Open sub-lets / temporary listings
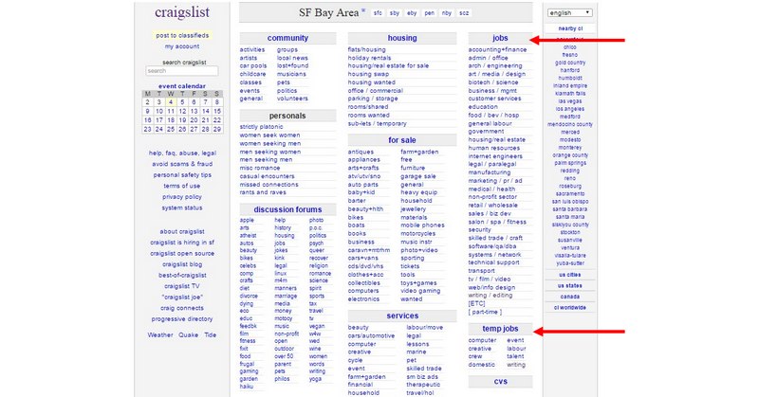The height and width of the screenshot is (397, 759). point(377,123)
